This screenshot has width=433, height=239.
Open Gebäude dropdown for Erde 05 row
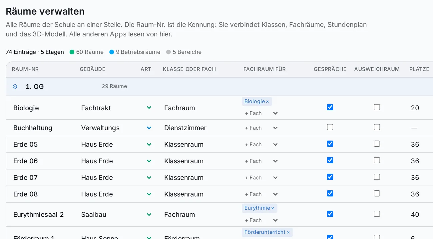coord(149,144)
